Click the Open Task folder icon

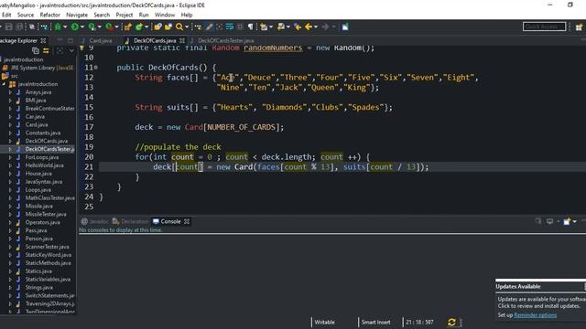168,27
